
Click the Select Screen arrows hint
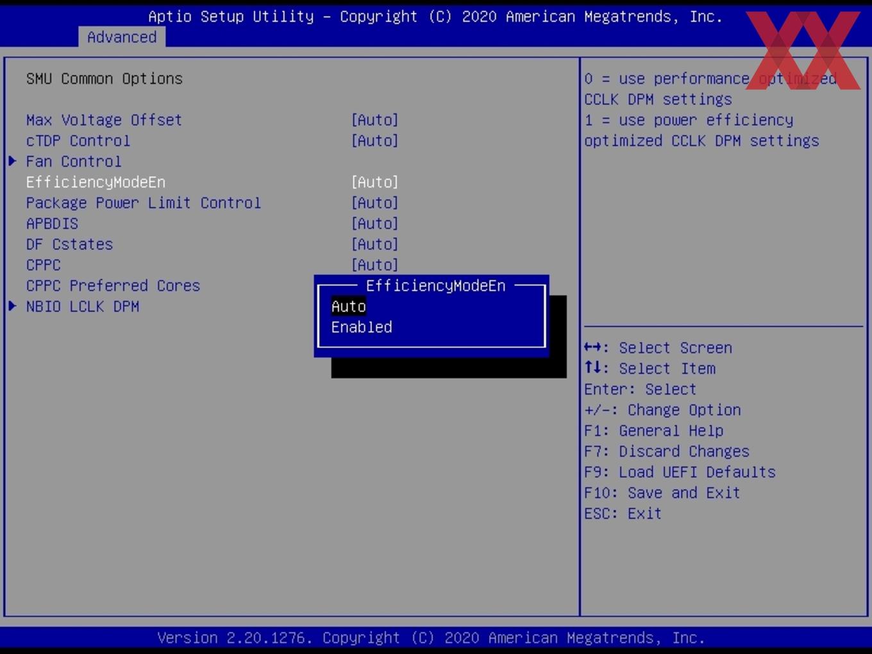pos(658,348)
